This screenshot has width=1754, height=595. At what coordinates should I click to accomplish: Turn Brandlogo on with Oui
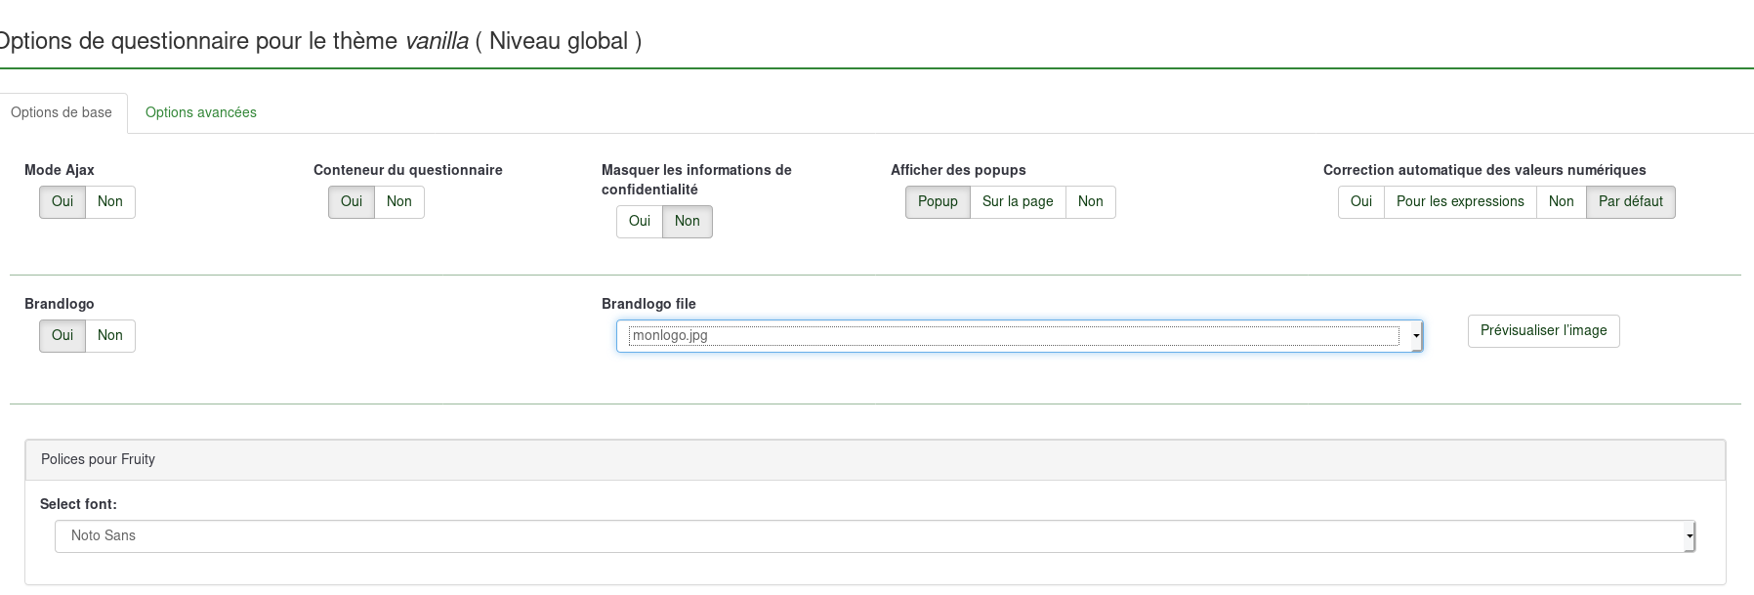point(63,335)
